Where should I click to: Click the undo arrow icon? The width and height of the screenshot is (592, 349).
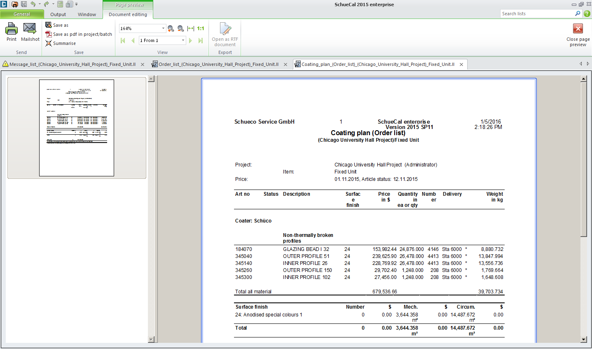point(33,4)
